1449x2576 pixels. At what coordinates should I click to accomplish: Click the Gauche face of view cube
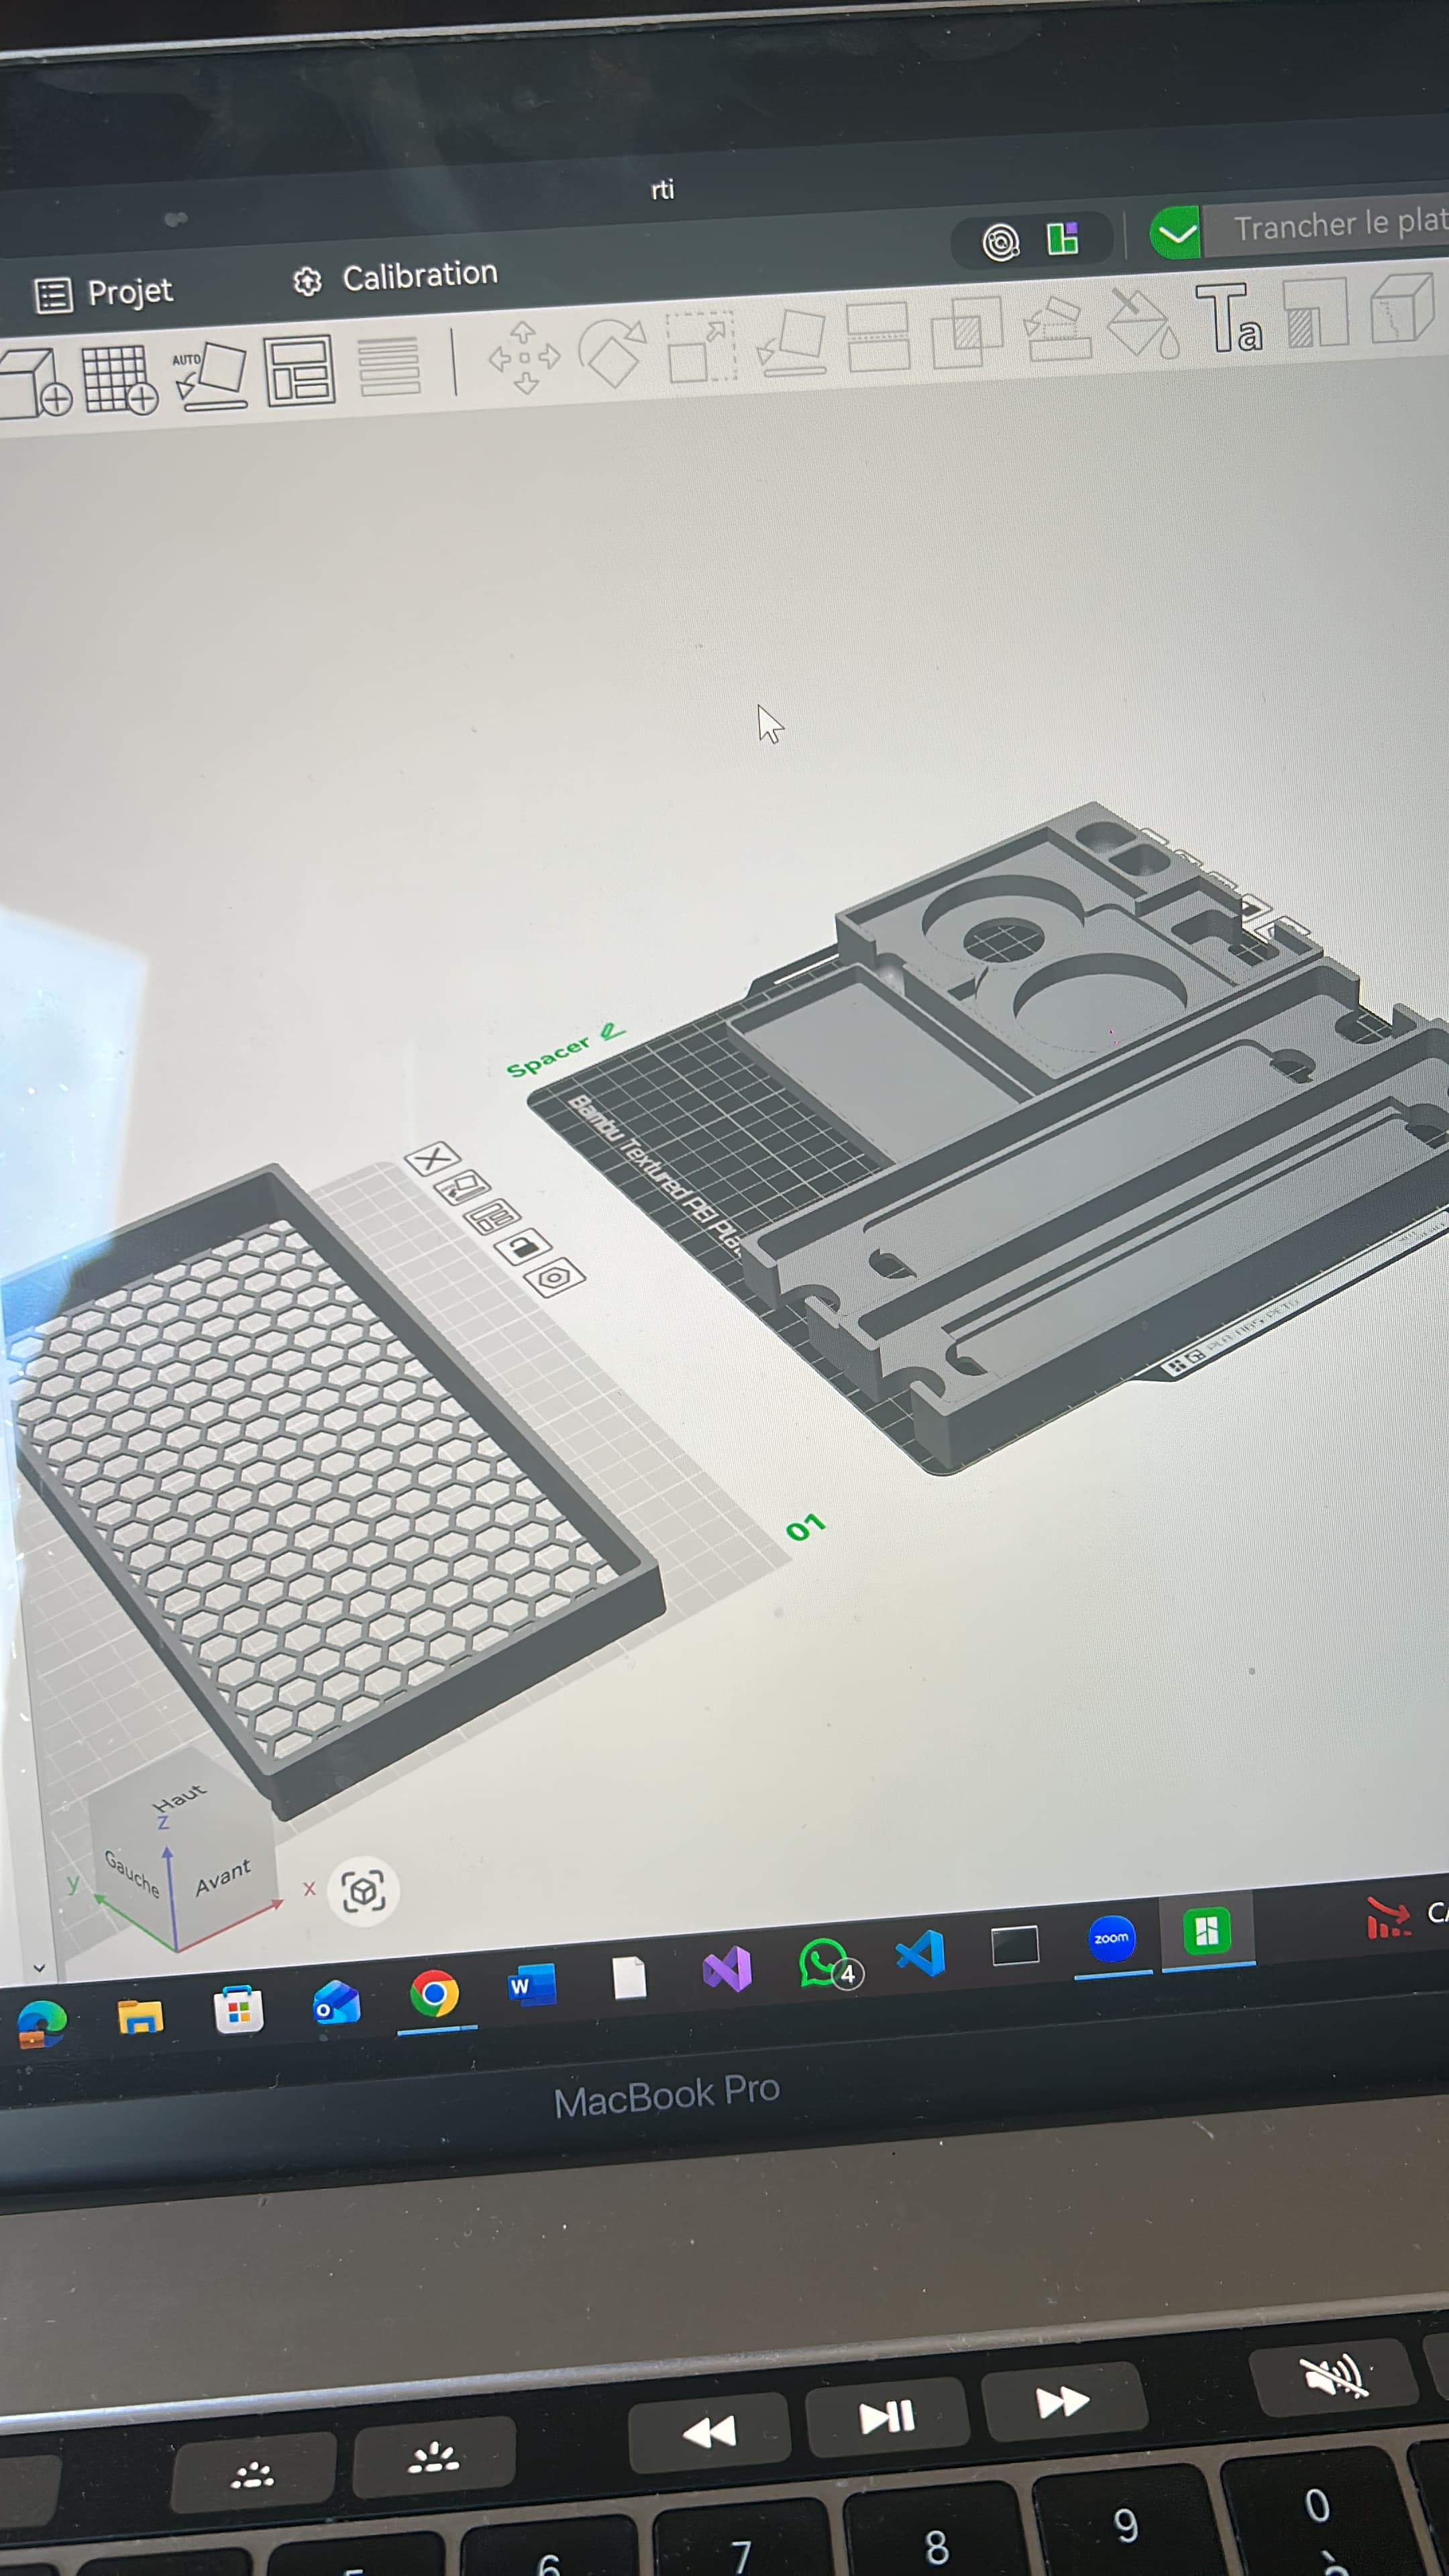132,1873
